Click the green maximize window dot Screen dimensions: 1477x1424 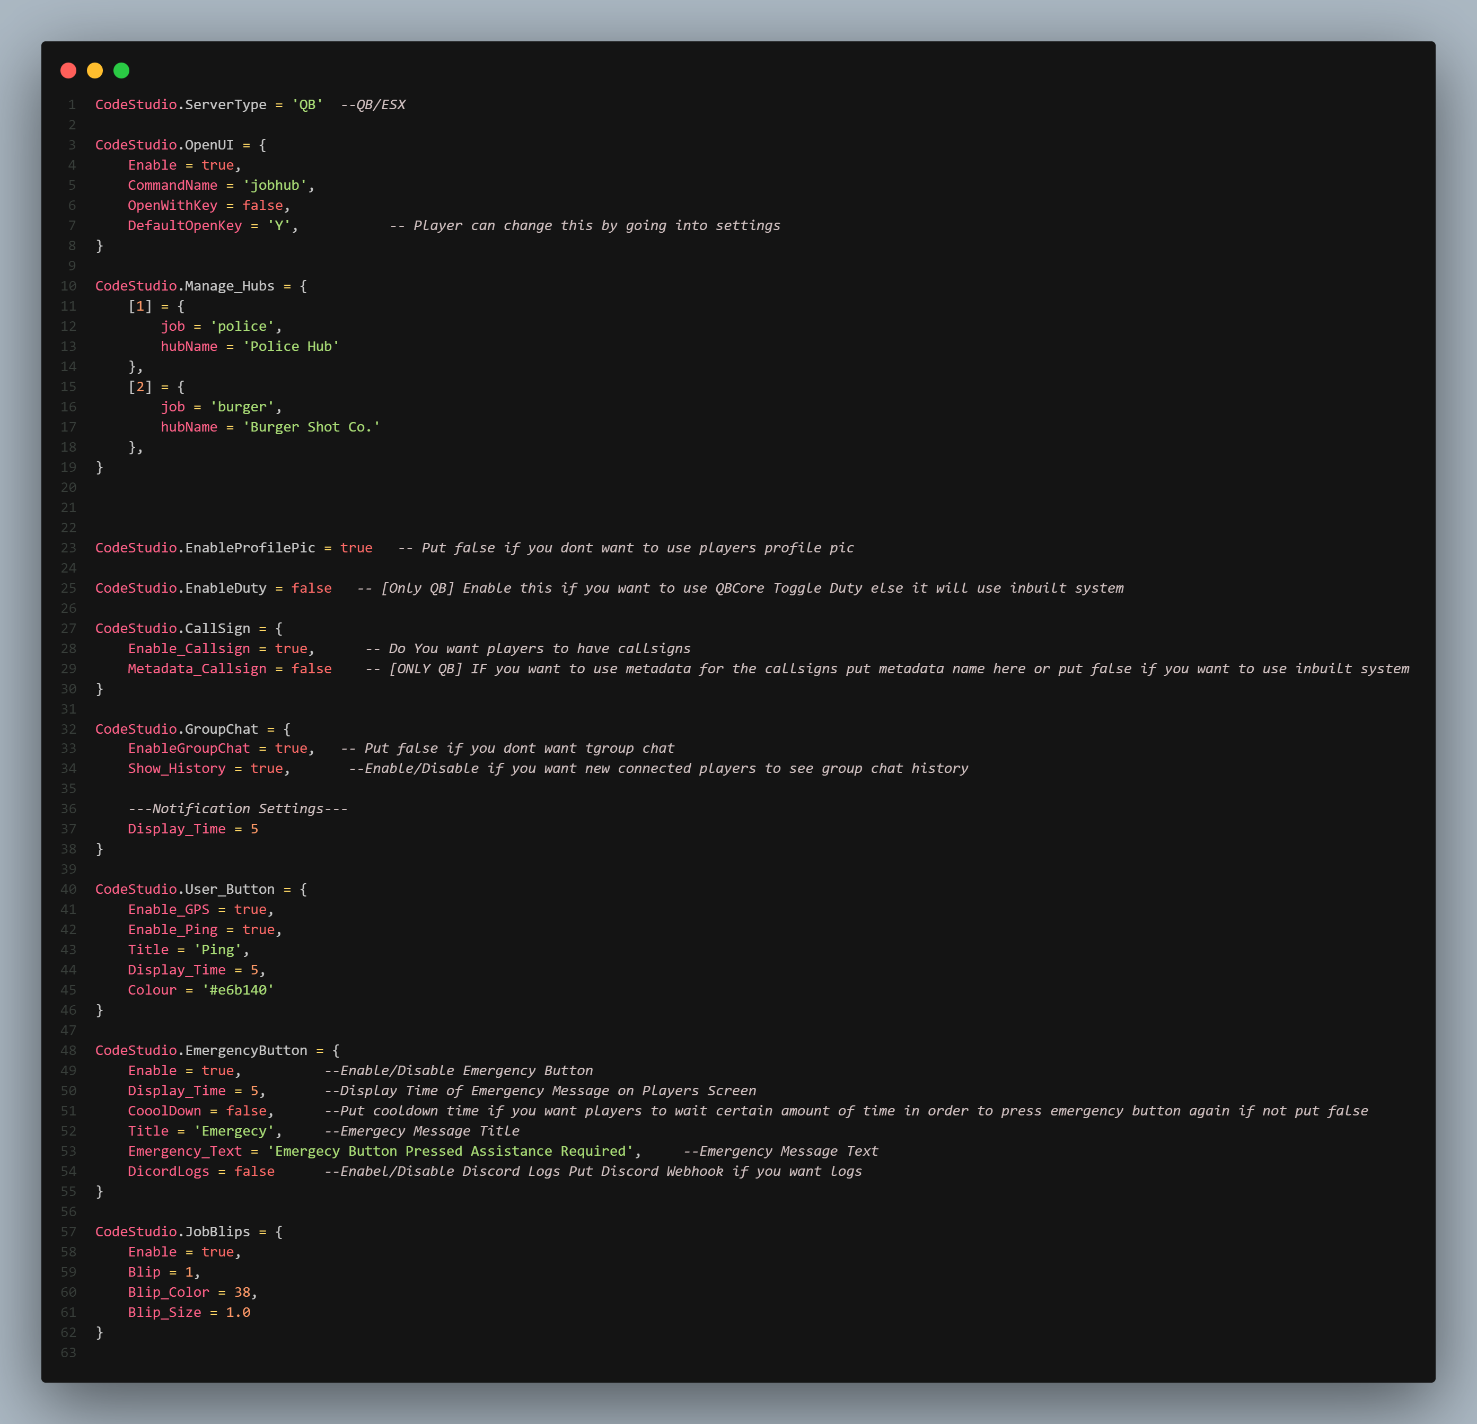[121, 71]
